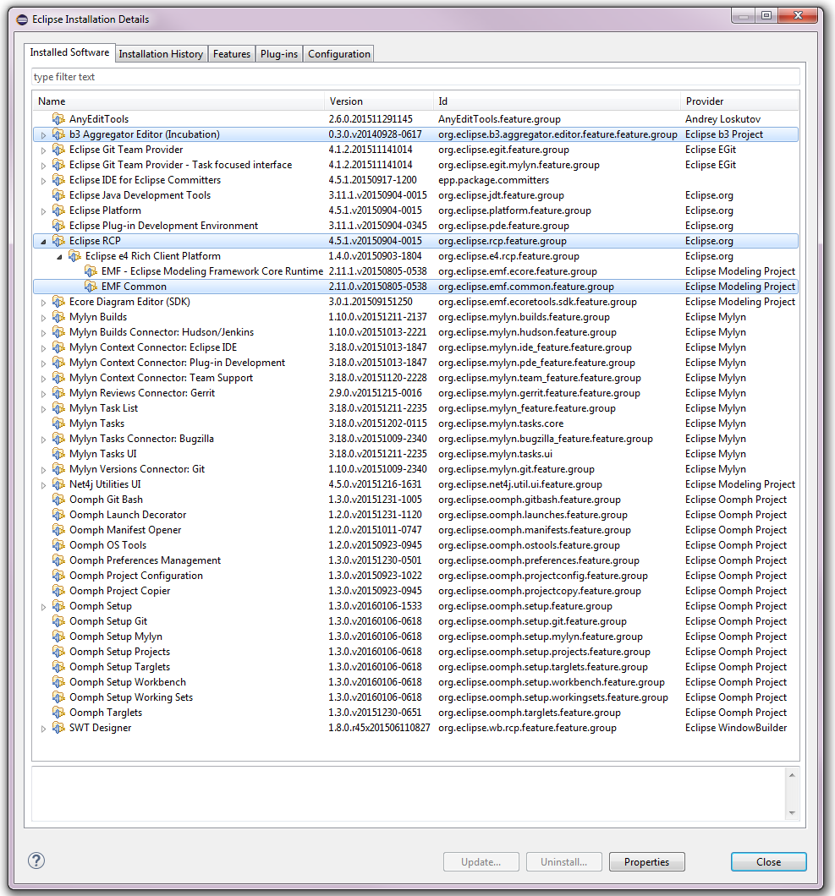This screenshot has width=835, height=896.
Task: Click the Oomph Targlets feature icon
Action: tap(58, 713)
